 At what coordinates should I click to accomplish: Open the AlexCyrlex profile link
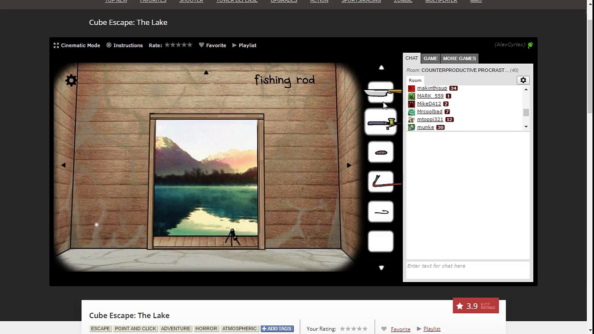click(x=510, y=45)
